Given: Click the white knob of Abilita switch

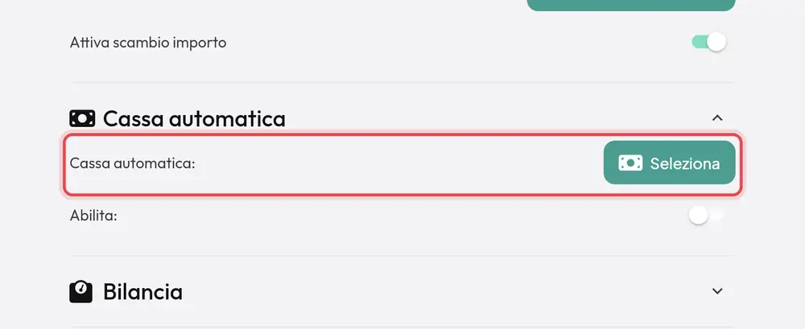Looking at the screenshot, I should (698, 216).
